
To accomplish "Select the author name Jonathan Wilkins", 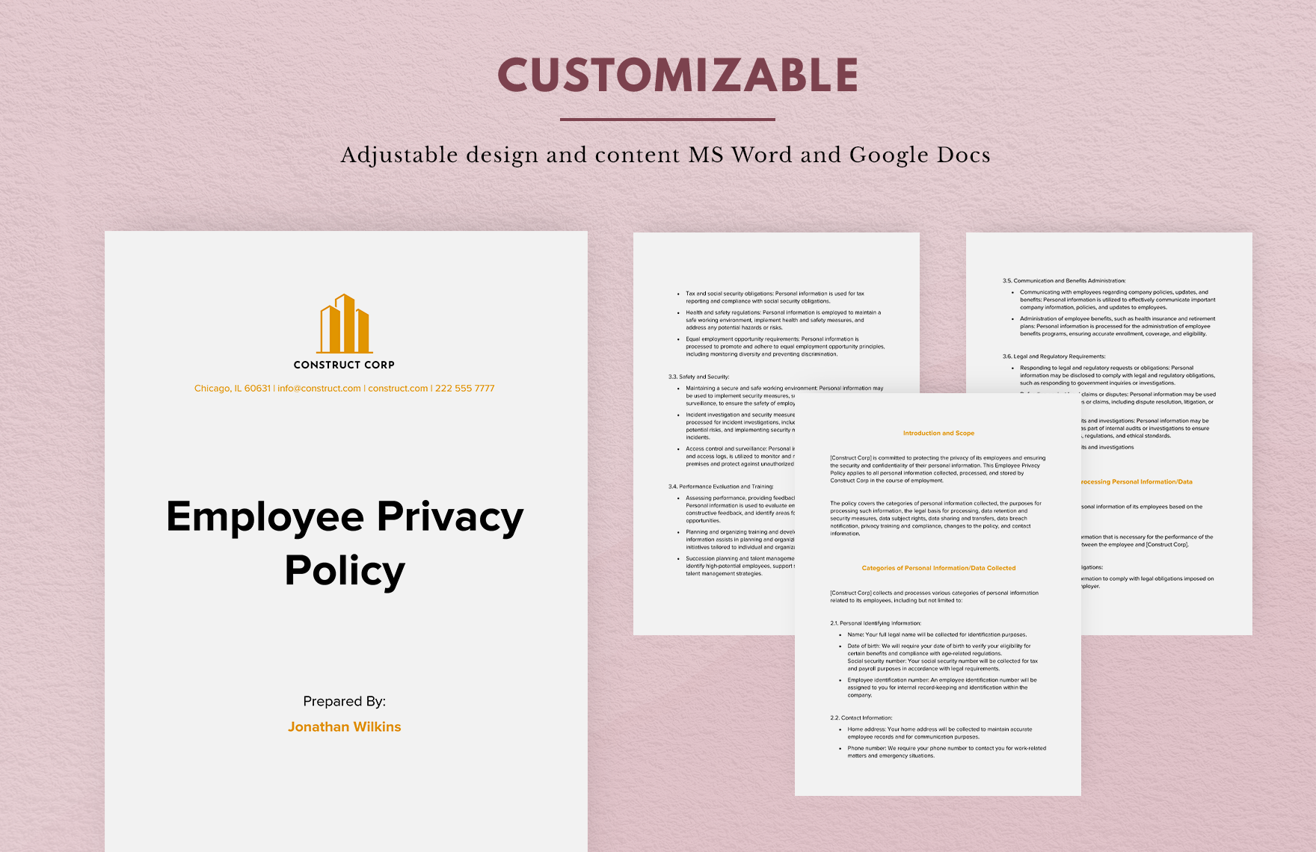I will pyautogui.click(x=345, y=726).
